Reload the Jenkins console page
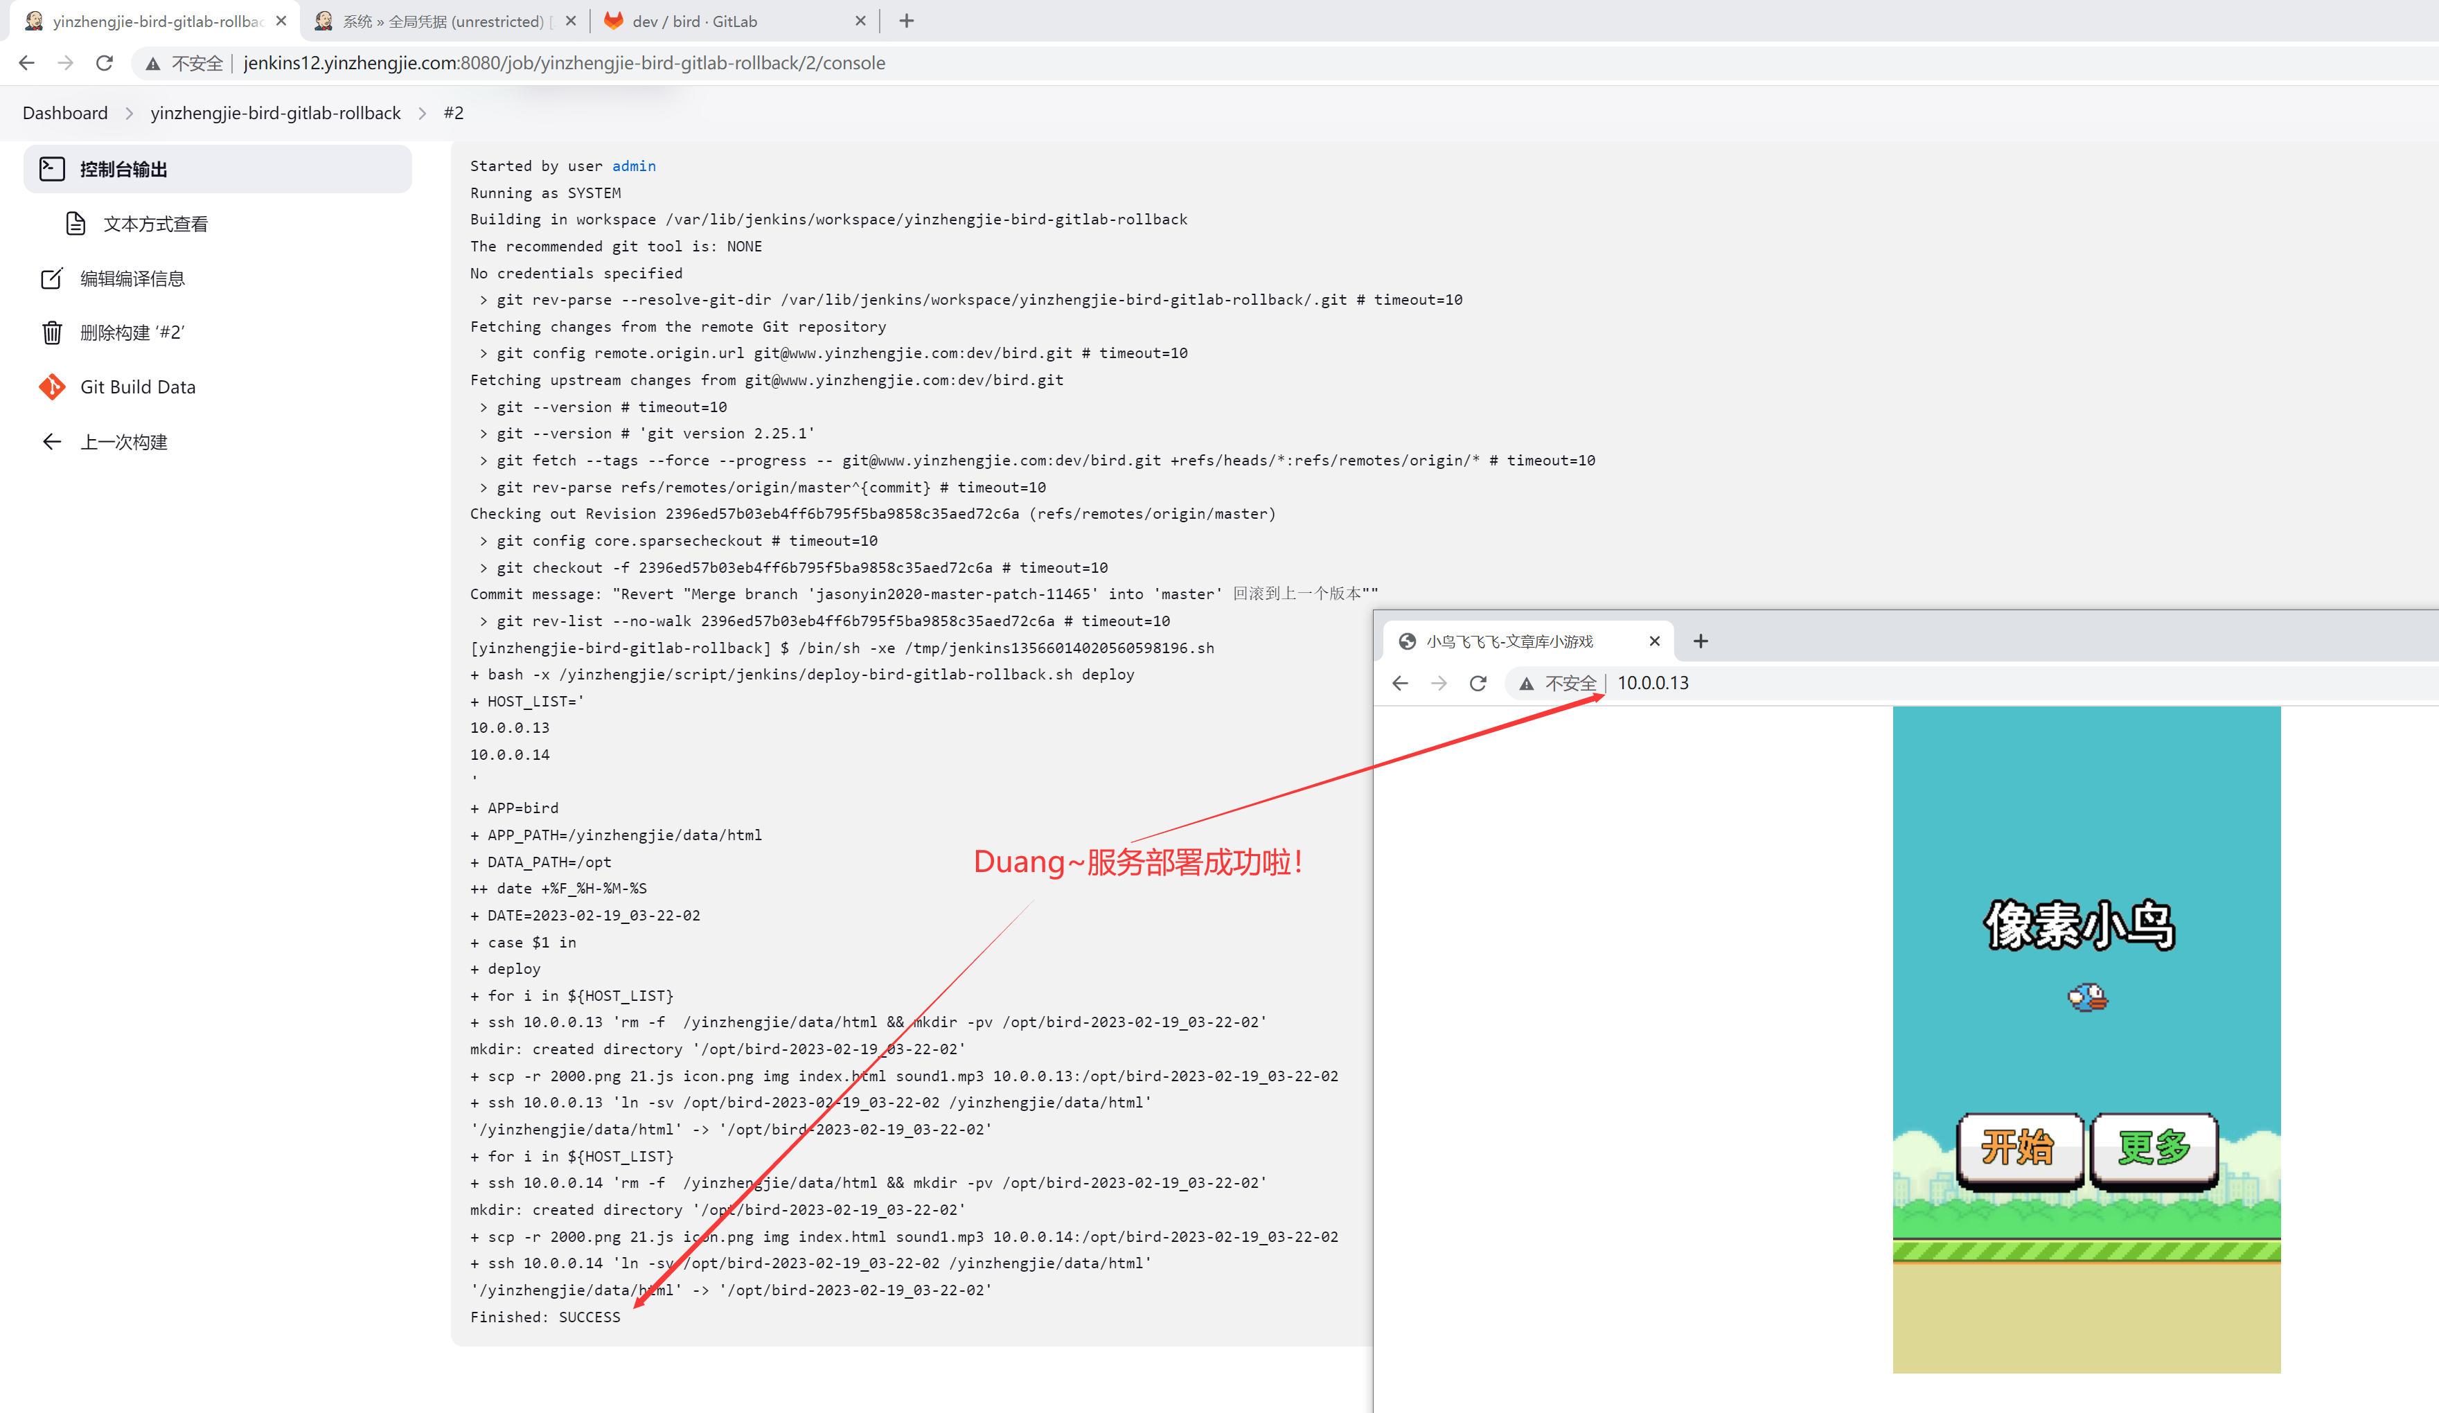2439x1413 pixels. 105,63
